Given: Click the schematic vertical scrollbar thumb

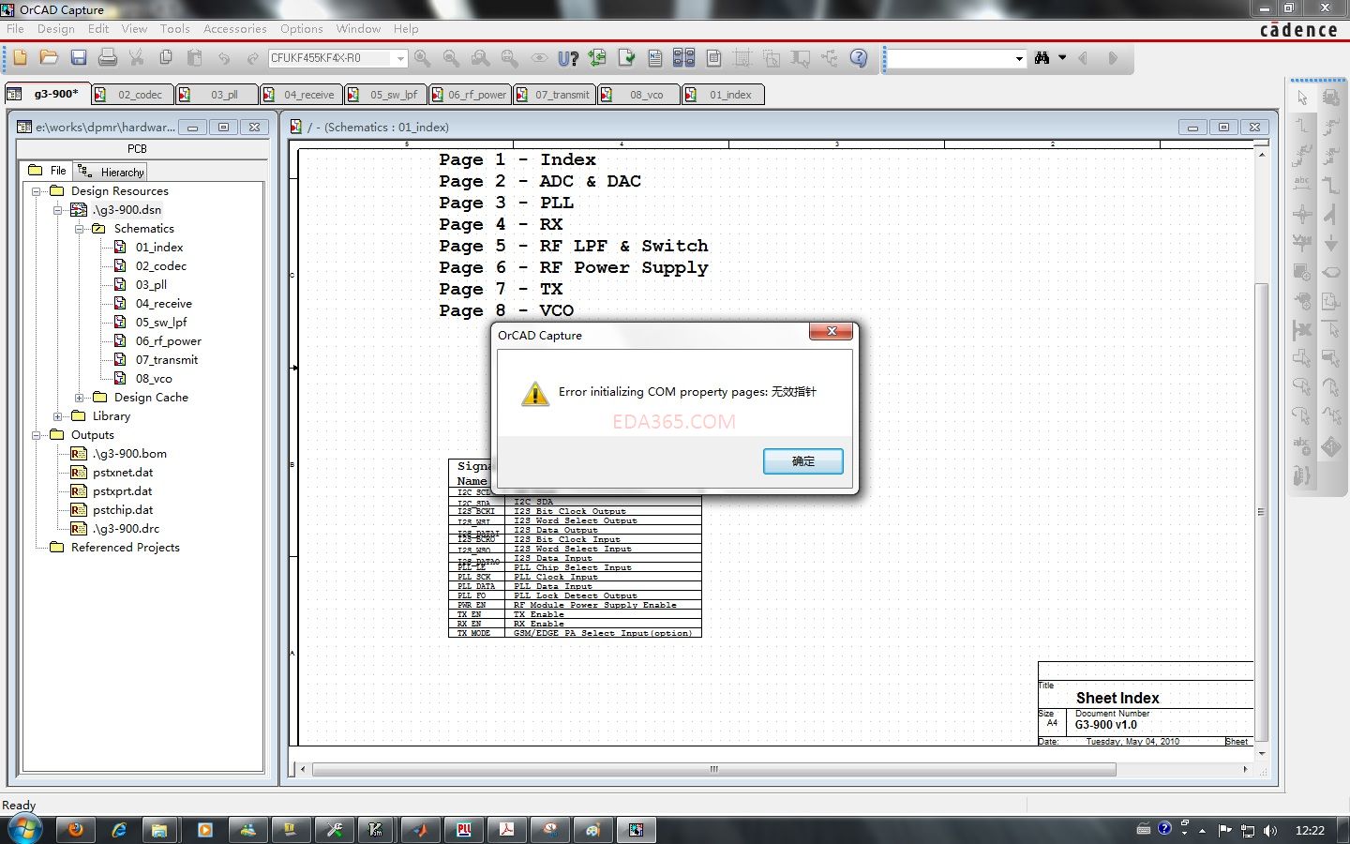Looking at the screenshot, I should (1262, 511).
